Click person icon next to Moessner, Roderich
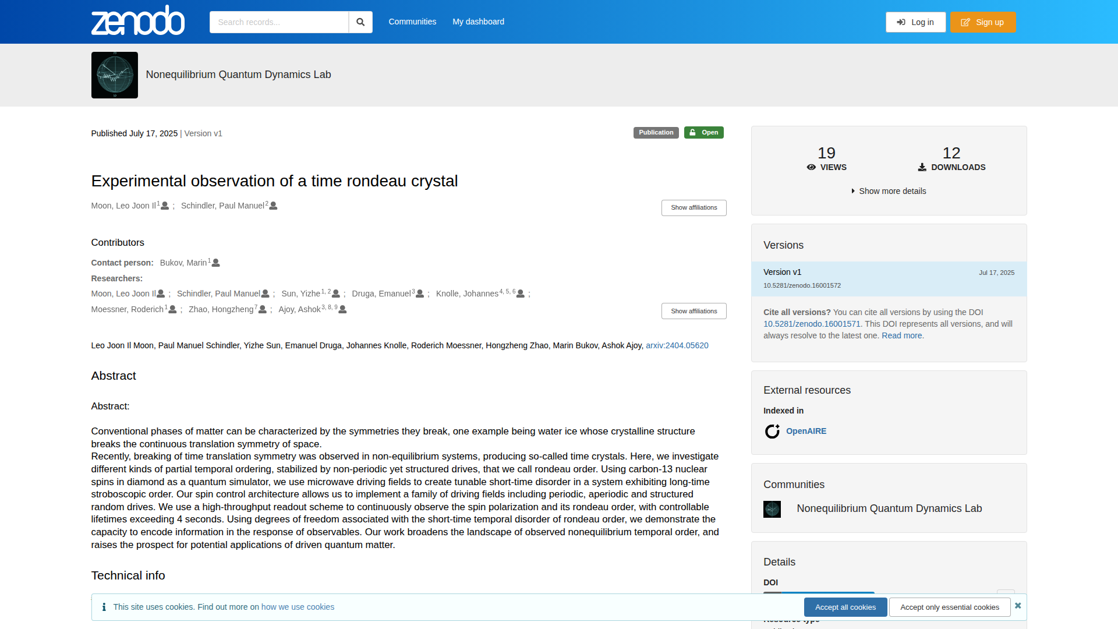Screen dimensions: 1118x629 (x=172, y=310)
